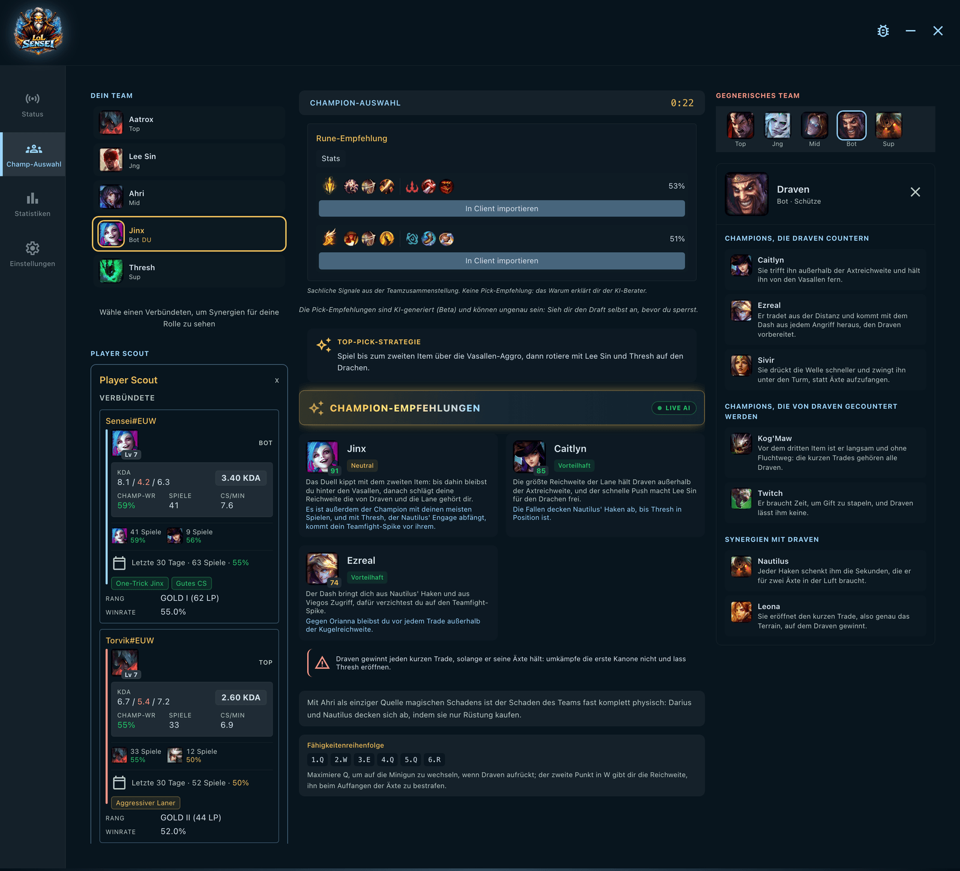Click Aggressiver Laner tag
The image size is (960, 871).
click(146, 803)
